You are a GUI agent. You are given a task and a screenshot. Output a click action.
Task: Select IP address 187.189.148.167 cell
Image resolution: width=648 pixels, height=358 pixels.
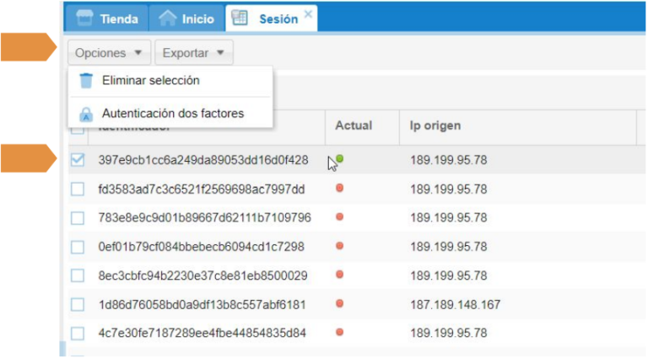click(x=456, y=304)
